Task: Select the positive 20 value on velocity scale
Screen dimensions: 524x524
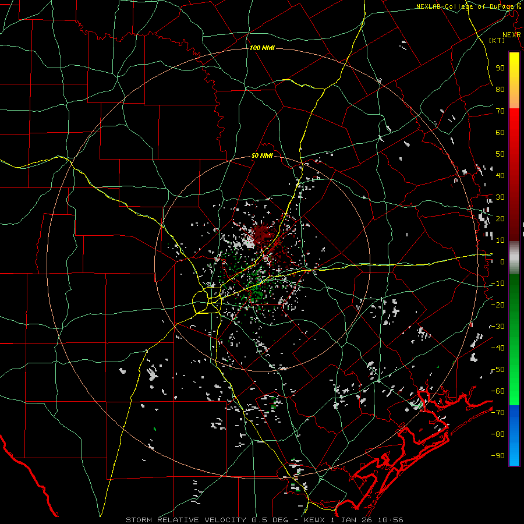Action: click(x=500, y=218)
